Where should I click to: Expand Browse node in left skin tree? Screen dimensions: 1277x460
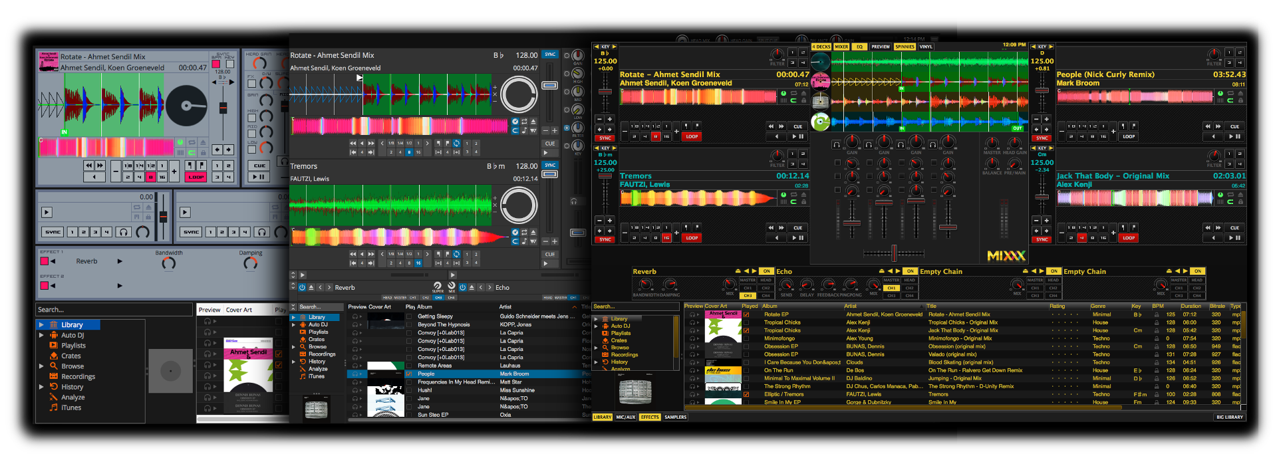[x=41, y=366]
